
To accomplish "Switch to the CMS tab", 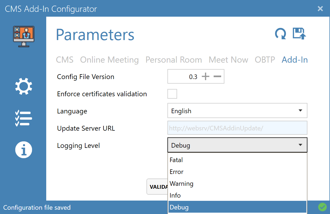I will (x=64, y=60).
